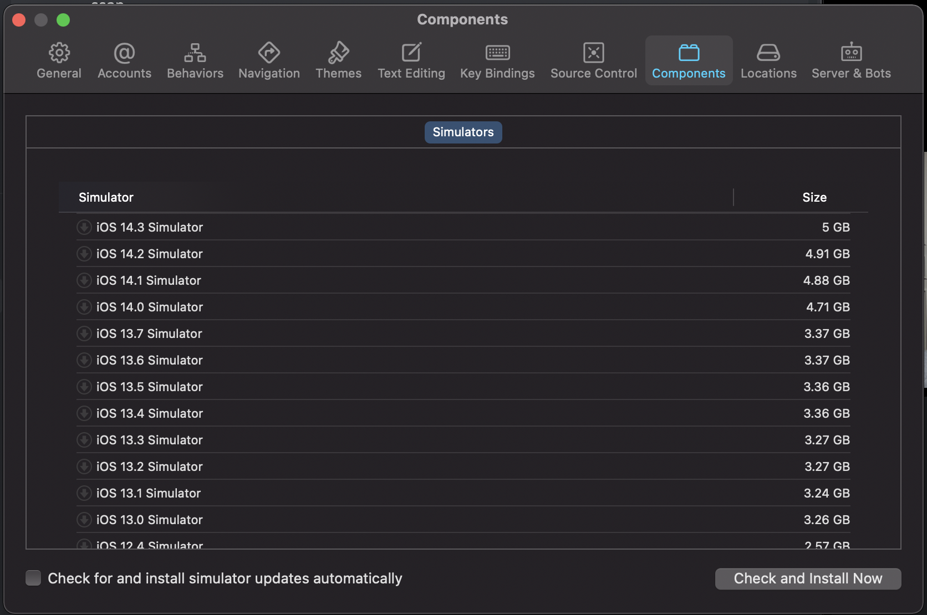Open the Text Editing settings
This screenshot has height=615, width=927.
[x=411, y=60]
